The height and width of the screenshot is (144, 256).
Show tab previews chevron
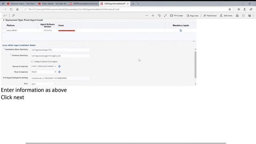(x=138, y=4)
